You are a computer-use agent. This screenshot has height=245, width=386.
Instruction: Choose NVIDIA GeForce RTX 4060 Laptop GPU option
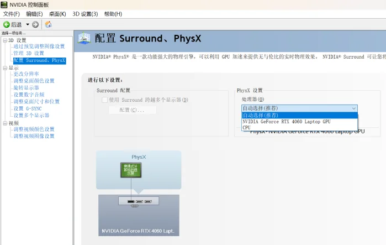300,122
